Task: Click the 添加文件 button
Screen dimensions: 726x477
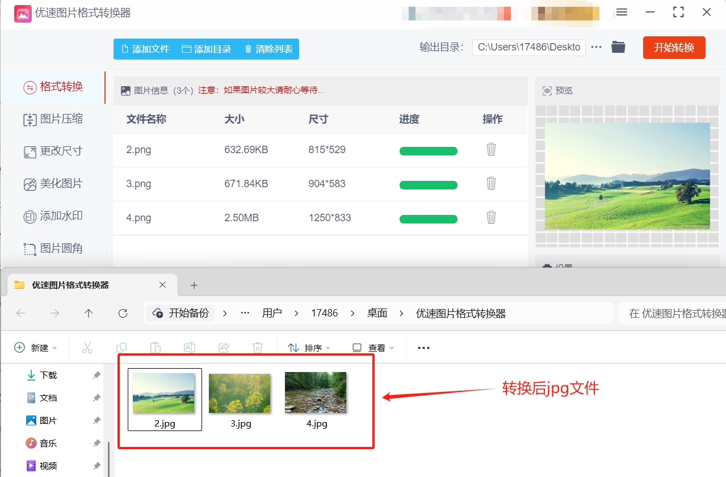Action: tap(145, 49)
